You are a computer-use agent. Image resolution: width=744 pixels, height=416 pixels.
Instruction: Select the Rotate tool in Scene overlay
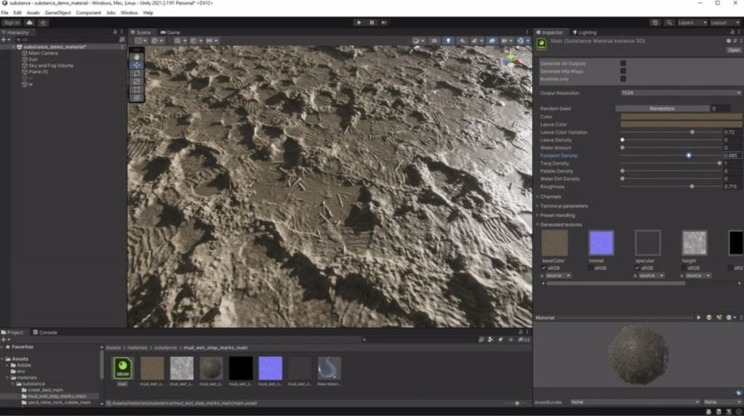[x=137, y=74]
